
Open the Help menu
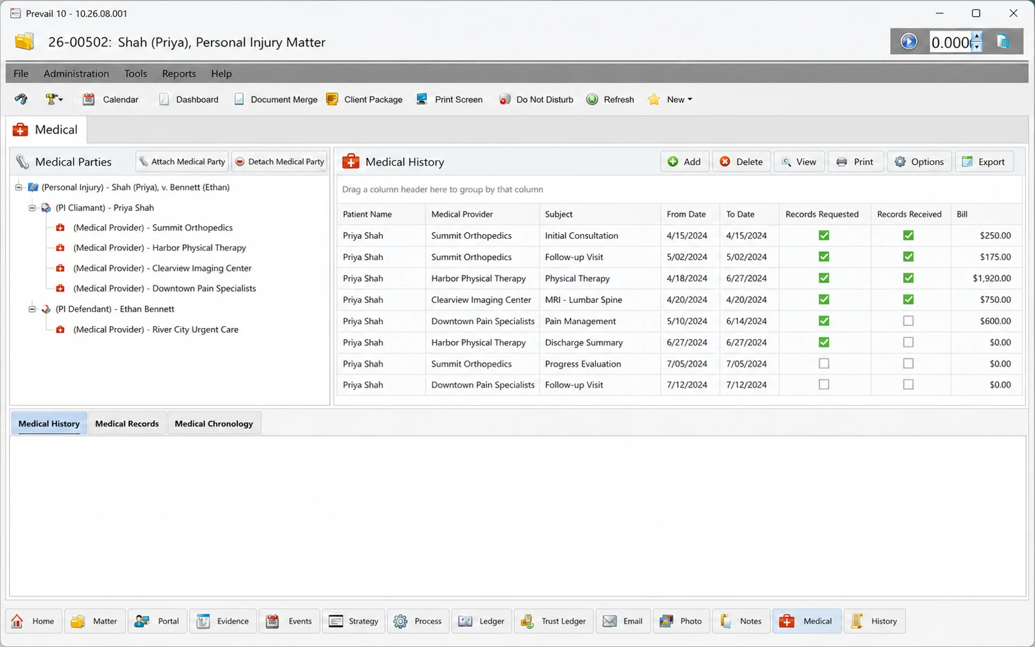point(221,74)
